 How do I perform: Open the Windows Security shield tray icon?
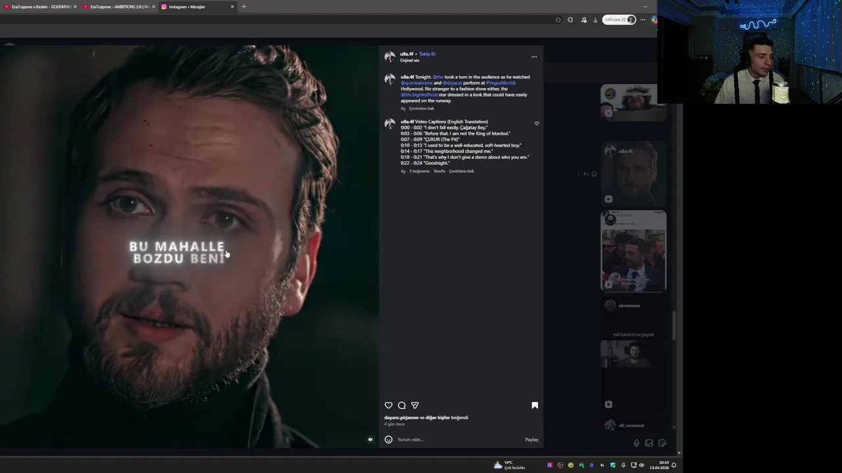pyautogui.click(x=612, y=465)
